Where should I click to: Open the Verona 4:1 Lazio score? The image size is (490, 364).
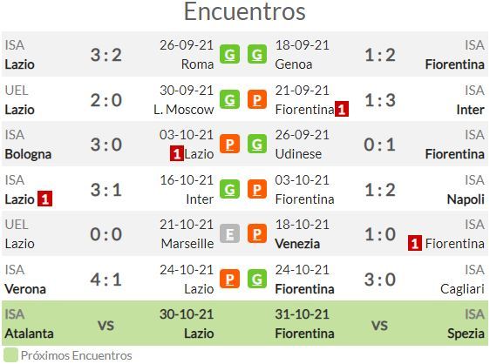click(106, 280)
